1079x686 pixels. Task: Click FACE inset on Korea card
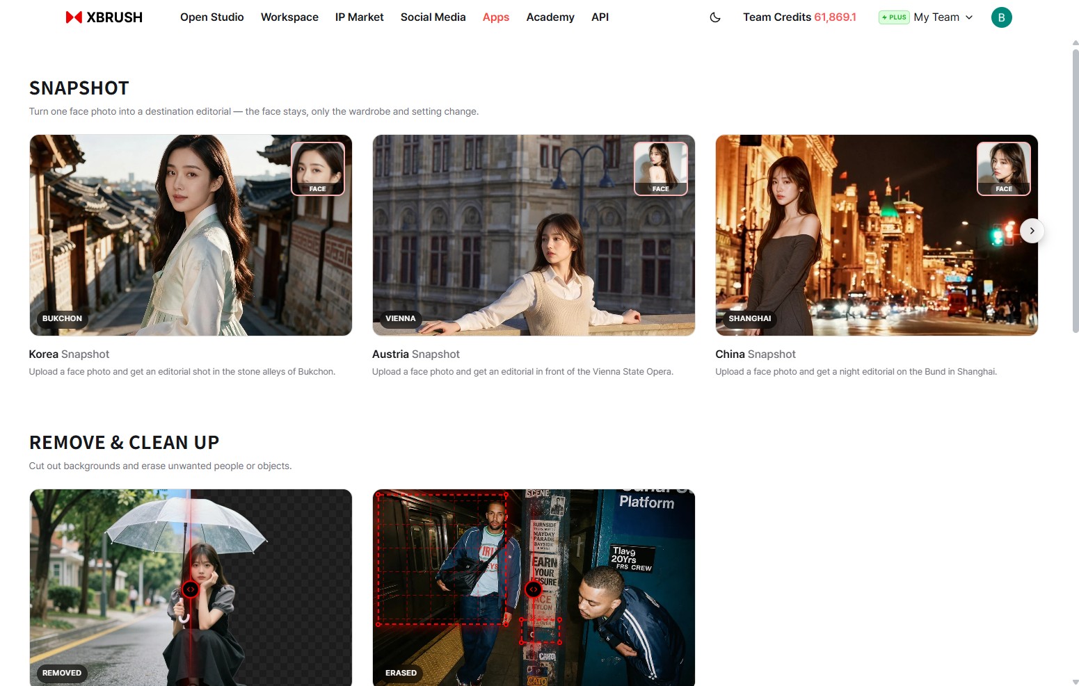[317, 169]
